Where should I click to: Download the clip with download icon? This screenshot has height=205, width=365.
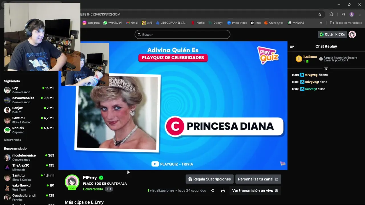coord(223,190)
